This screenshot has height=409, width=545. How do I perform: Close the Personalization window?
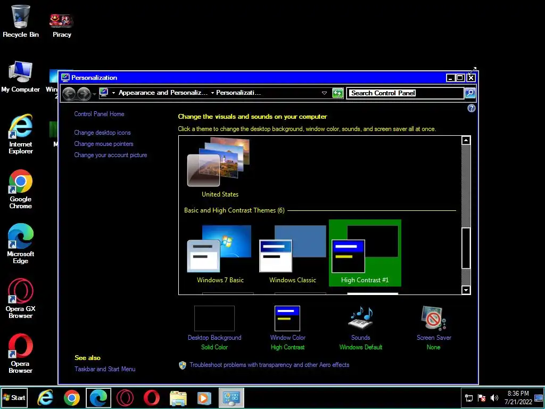point(470,78)
